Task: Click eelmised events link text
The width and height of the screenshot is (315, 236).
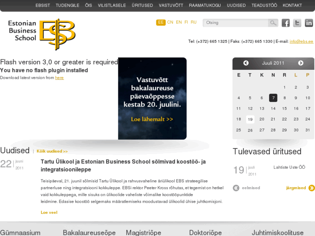Action: 251,188
